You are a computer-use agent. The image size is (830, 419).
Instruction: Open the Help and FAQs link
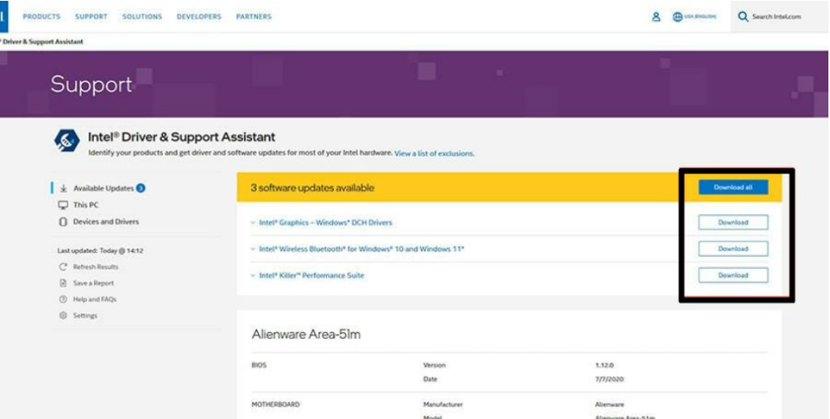[x=95, y=299]
